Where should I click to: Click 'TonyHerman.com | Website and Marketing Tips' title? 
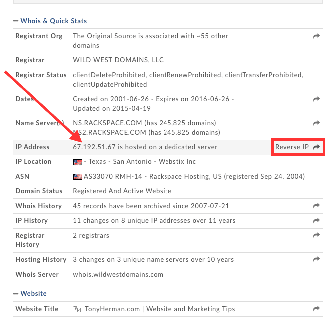click(x=160, y=309)
